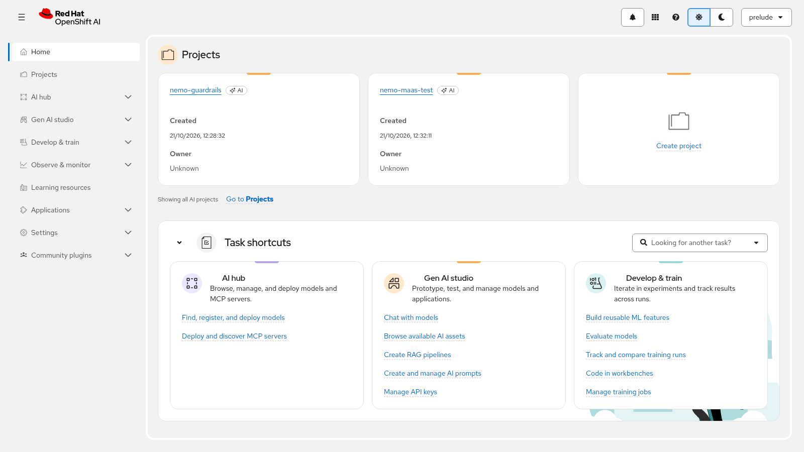Open Manage API keys link
Viewport: 804px width, 452px height.
(x=411, y=392)
